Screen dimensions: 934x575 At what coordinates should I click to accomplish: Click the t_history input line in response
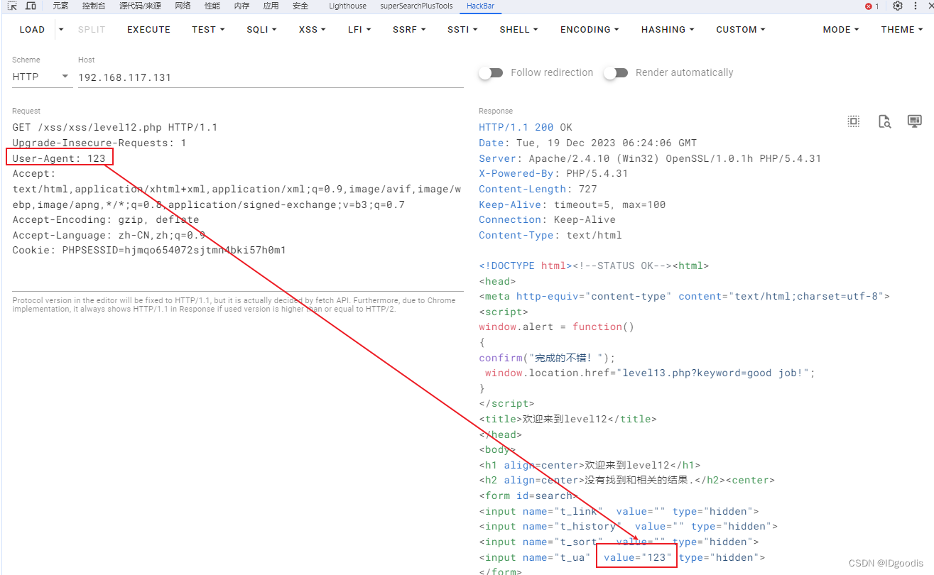click(629, 526)
